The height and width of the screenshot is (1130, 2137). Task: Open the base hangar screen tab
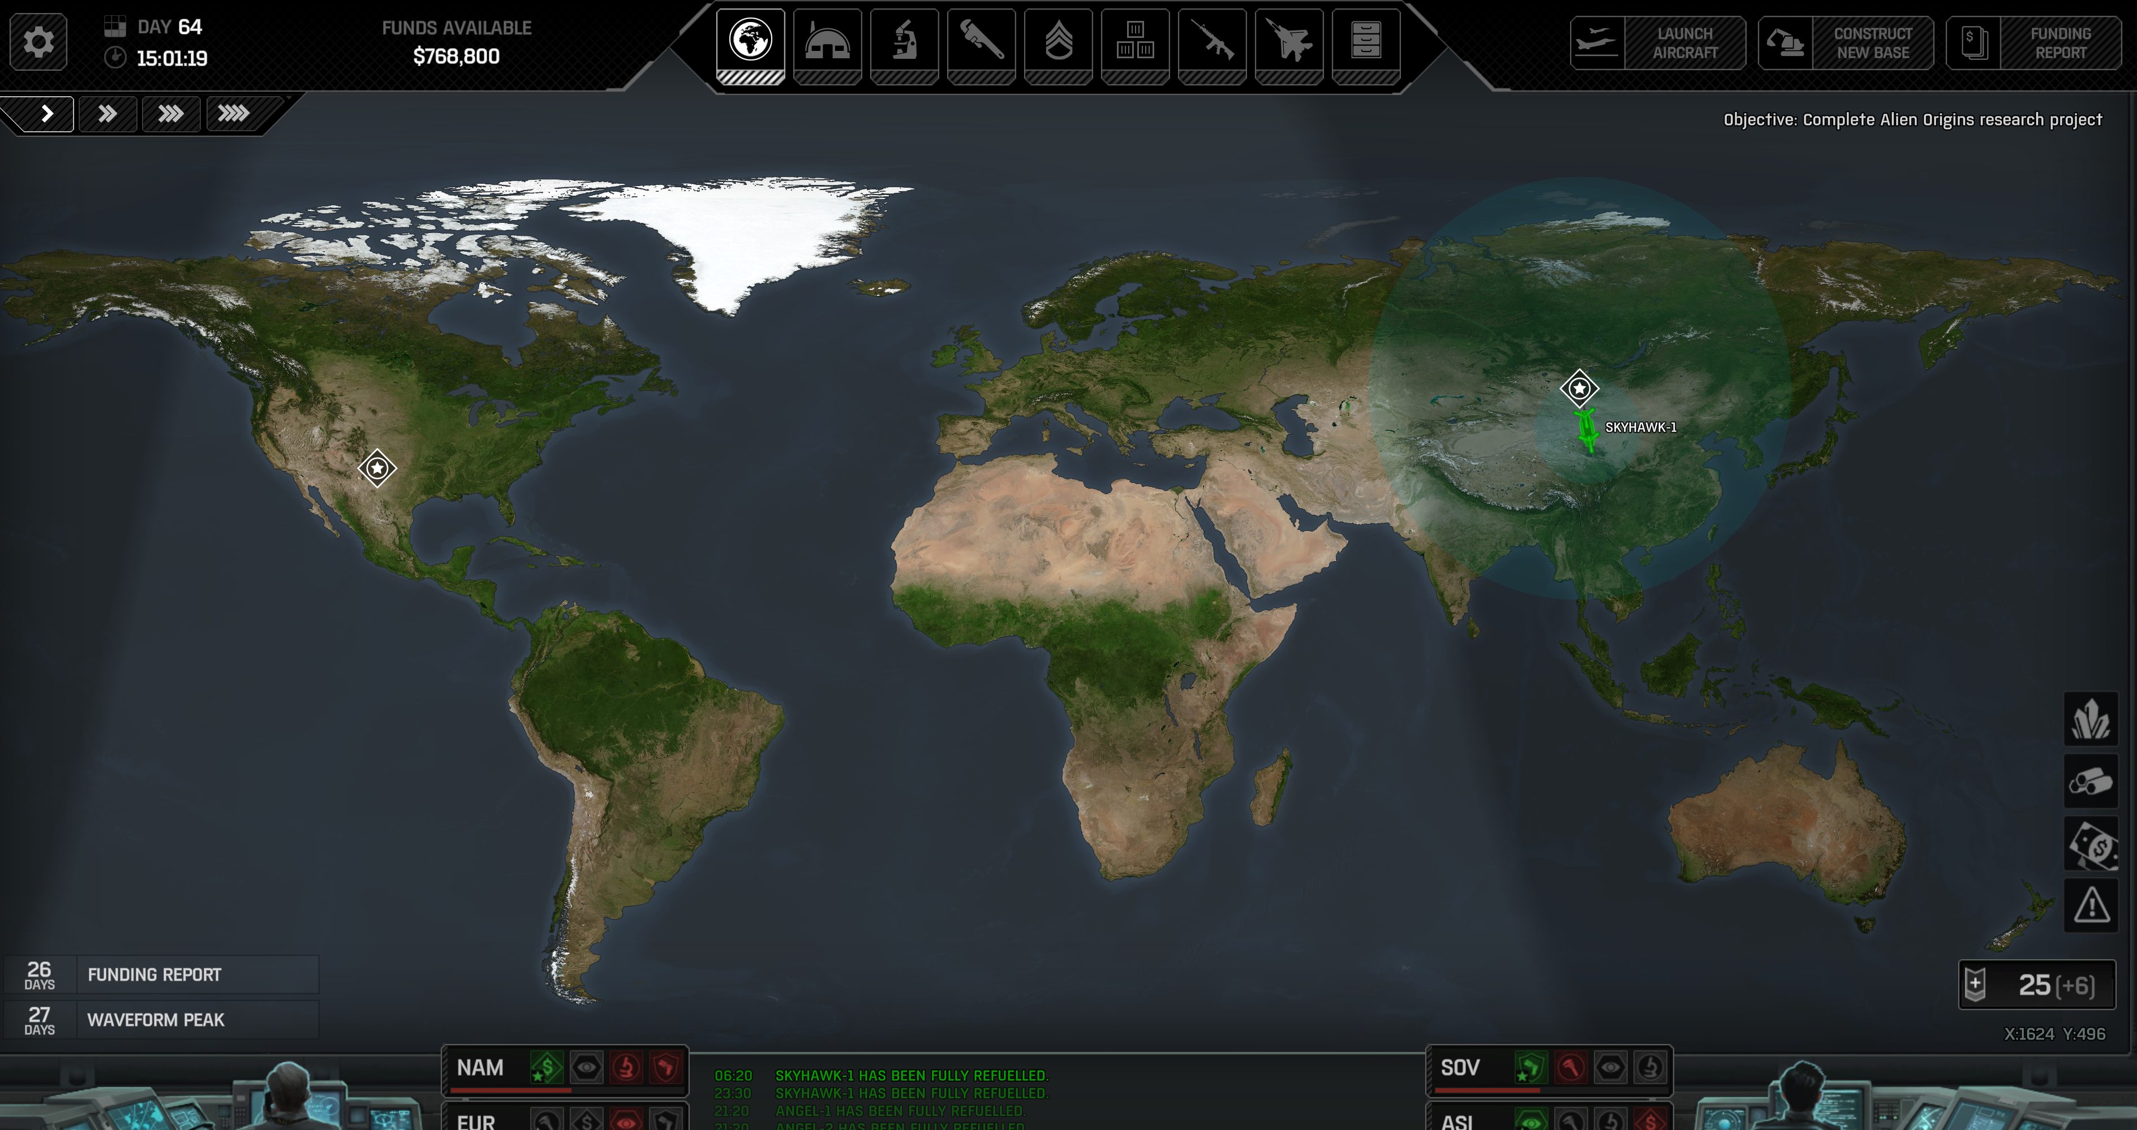827,41
